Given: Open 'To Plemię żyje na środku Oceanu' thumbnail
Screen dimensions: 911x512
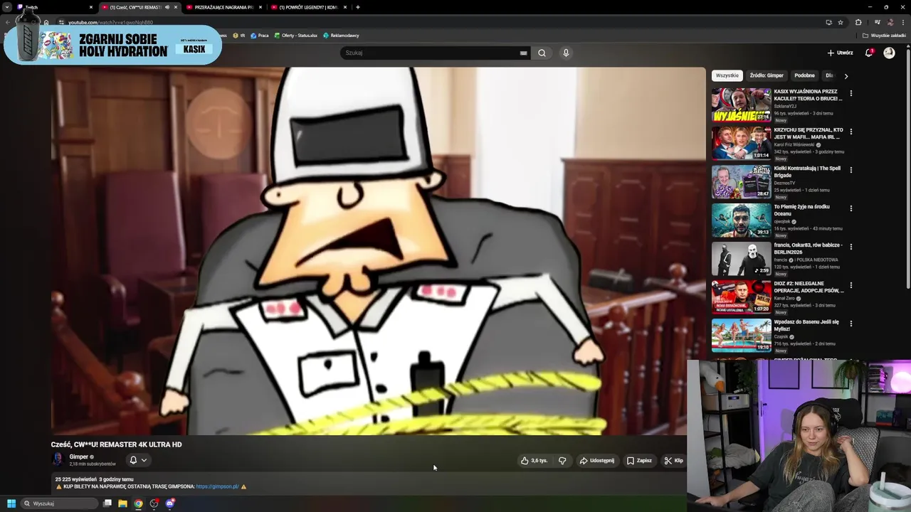Looking at the screenshot, I should 741,220.
